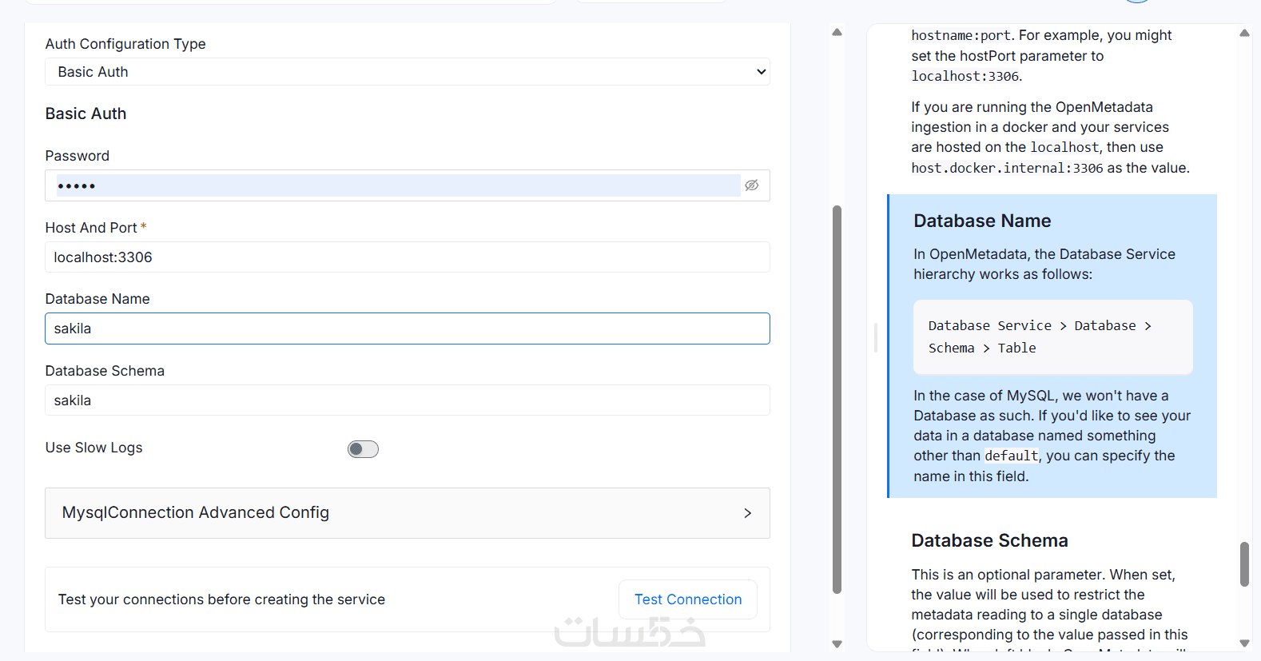Click the form scrollbar's down arrow
Viewport: 1261px width, 661px height.
837,643
